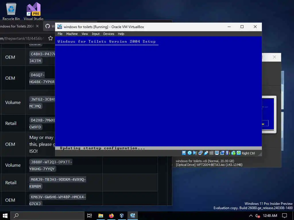
Task: Open the display indicator in VirtualBox status bar
Action: (x=217, y=153)
